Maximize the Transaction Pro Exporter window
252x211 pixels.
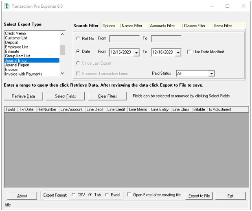(228, 6)
